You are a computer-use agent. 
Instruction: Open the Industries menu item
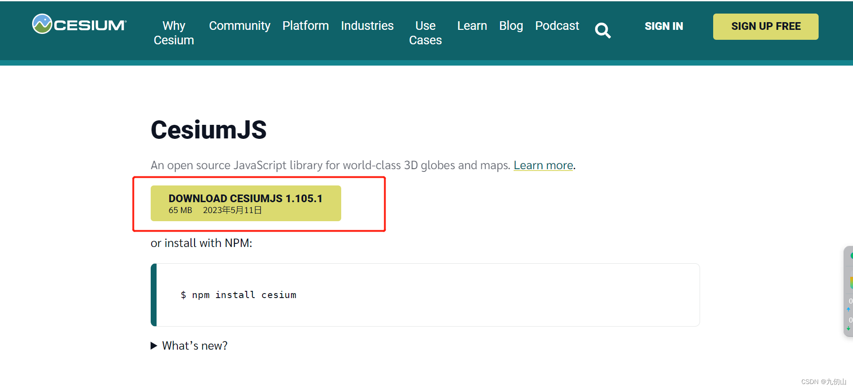[x=367, y=26]
